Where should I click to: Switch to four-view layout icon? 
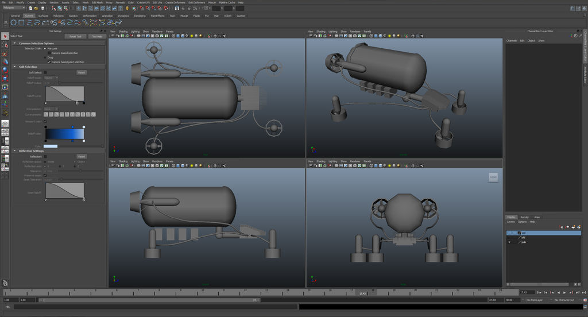tap(5, 132)
